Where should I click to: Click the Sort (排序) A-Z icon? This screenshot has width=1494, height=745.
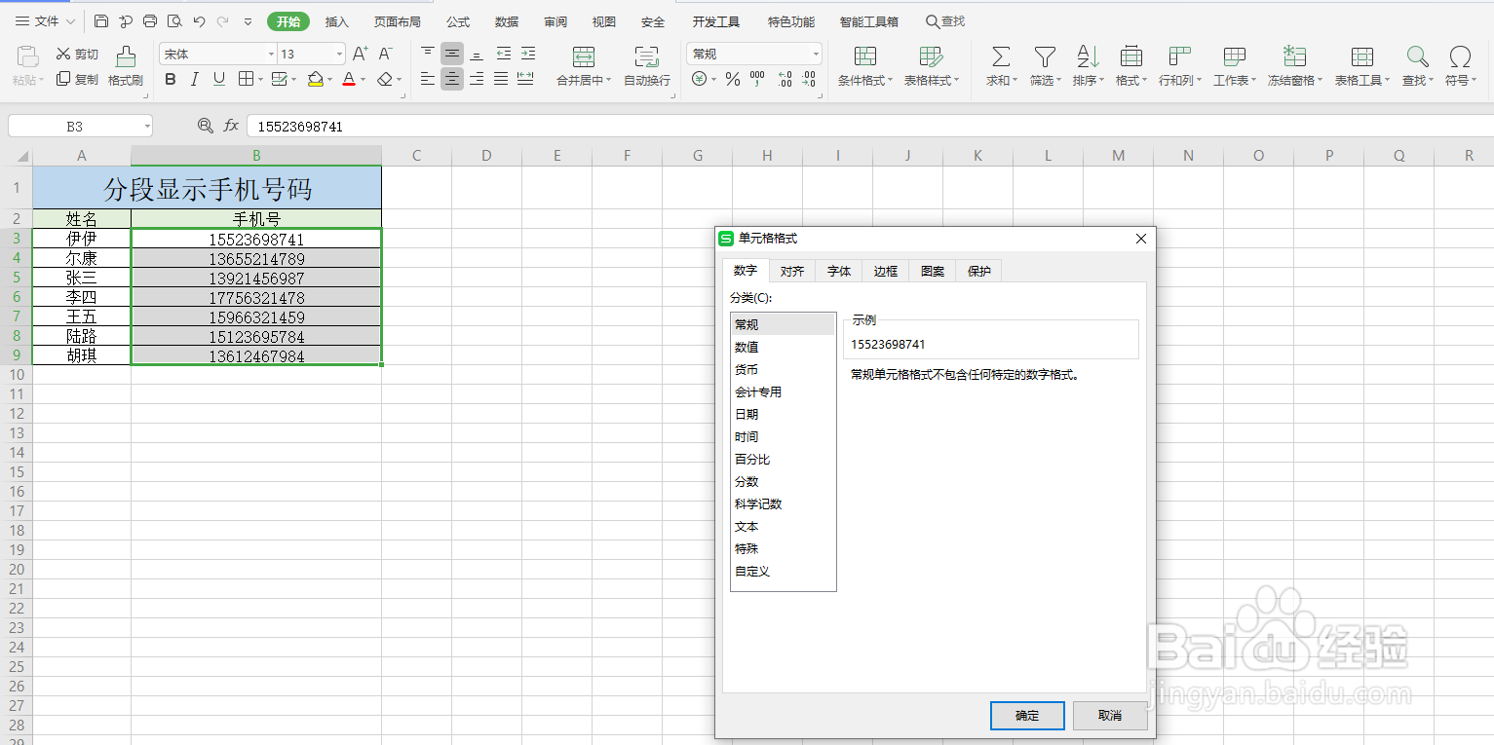(1088, 56)
